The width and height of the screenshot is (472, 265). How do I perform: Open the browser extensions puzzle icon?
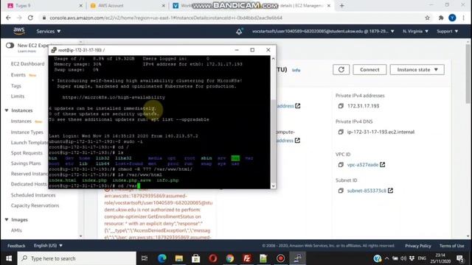click(x=441, y=18)
